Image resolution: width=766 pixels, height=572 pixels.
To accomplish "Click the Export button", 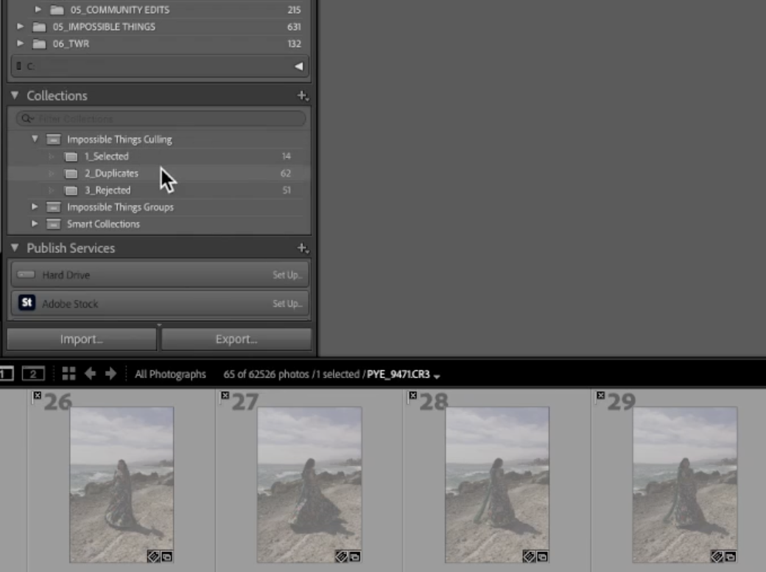I will pos(236,339).
